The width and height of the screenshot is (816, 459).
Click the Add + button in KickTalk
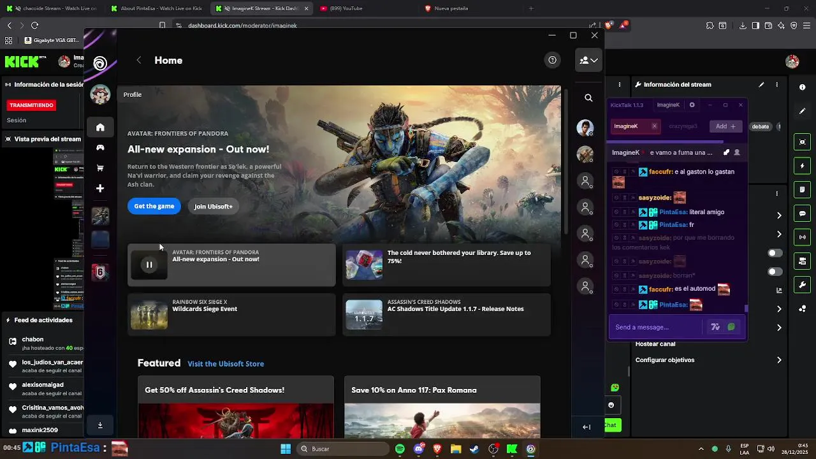tap(726, 126)
